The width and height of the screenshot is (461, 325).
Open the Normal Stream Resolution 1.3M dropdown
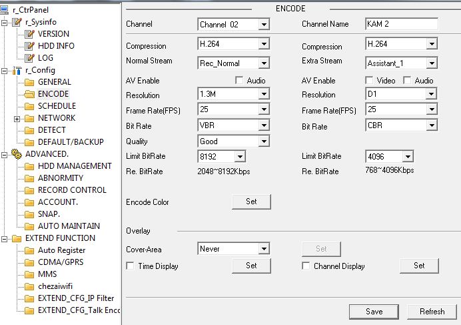tap(264, 95)
